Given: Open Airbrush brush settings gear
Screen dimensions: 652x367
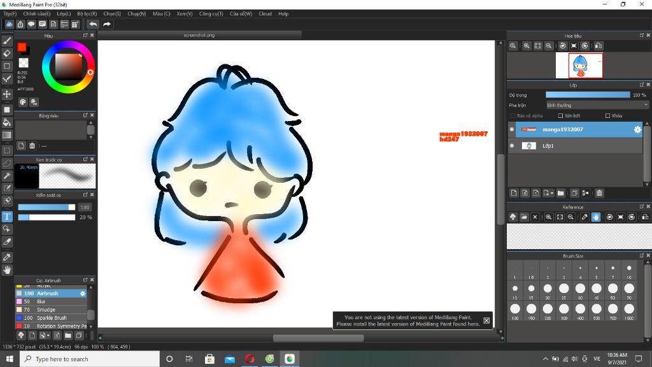Looking at the screenshot, I should [82, 293].
